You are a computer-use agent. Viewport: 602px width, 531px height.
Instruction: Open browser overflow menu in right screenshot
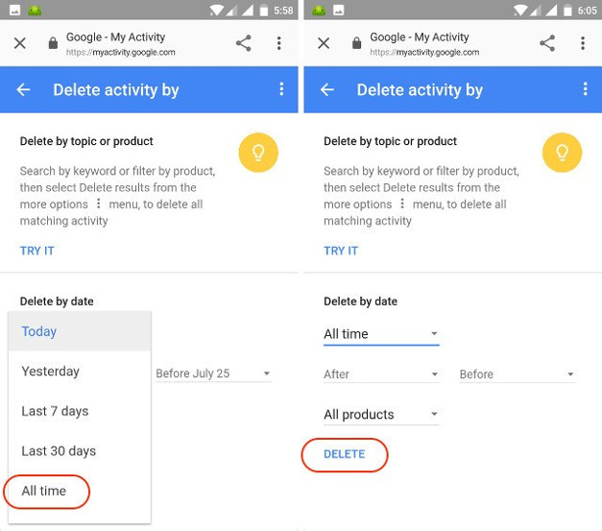(x=583, y=43)
